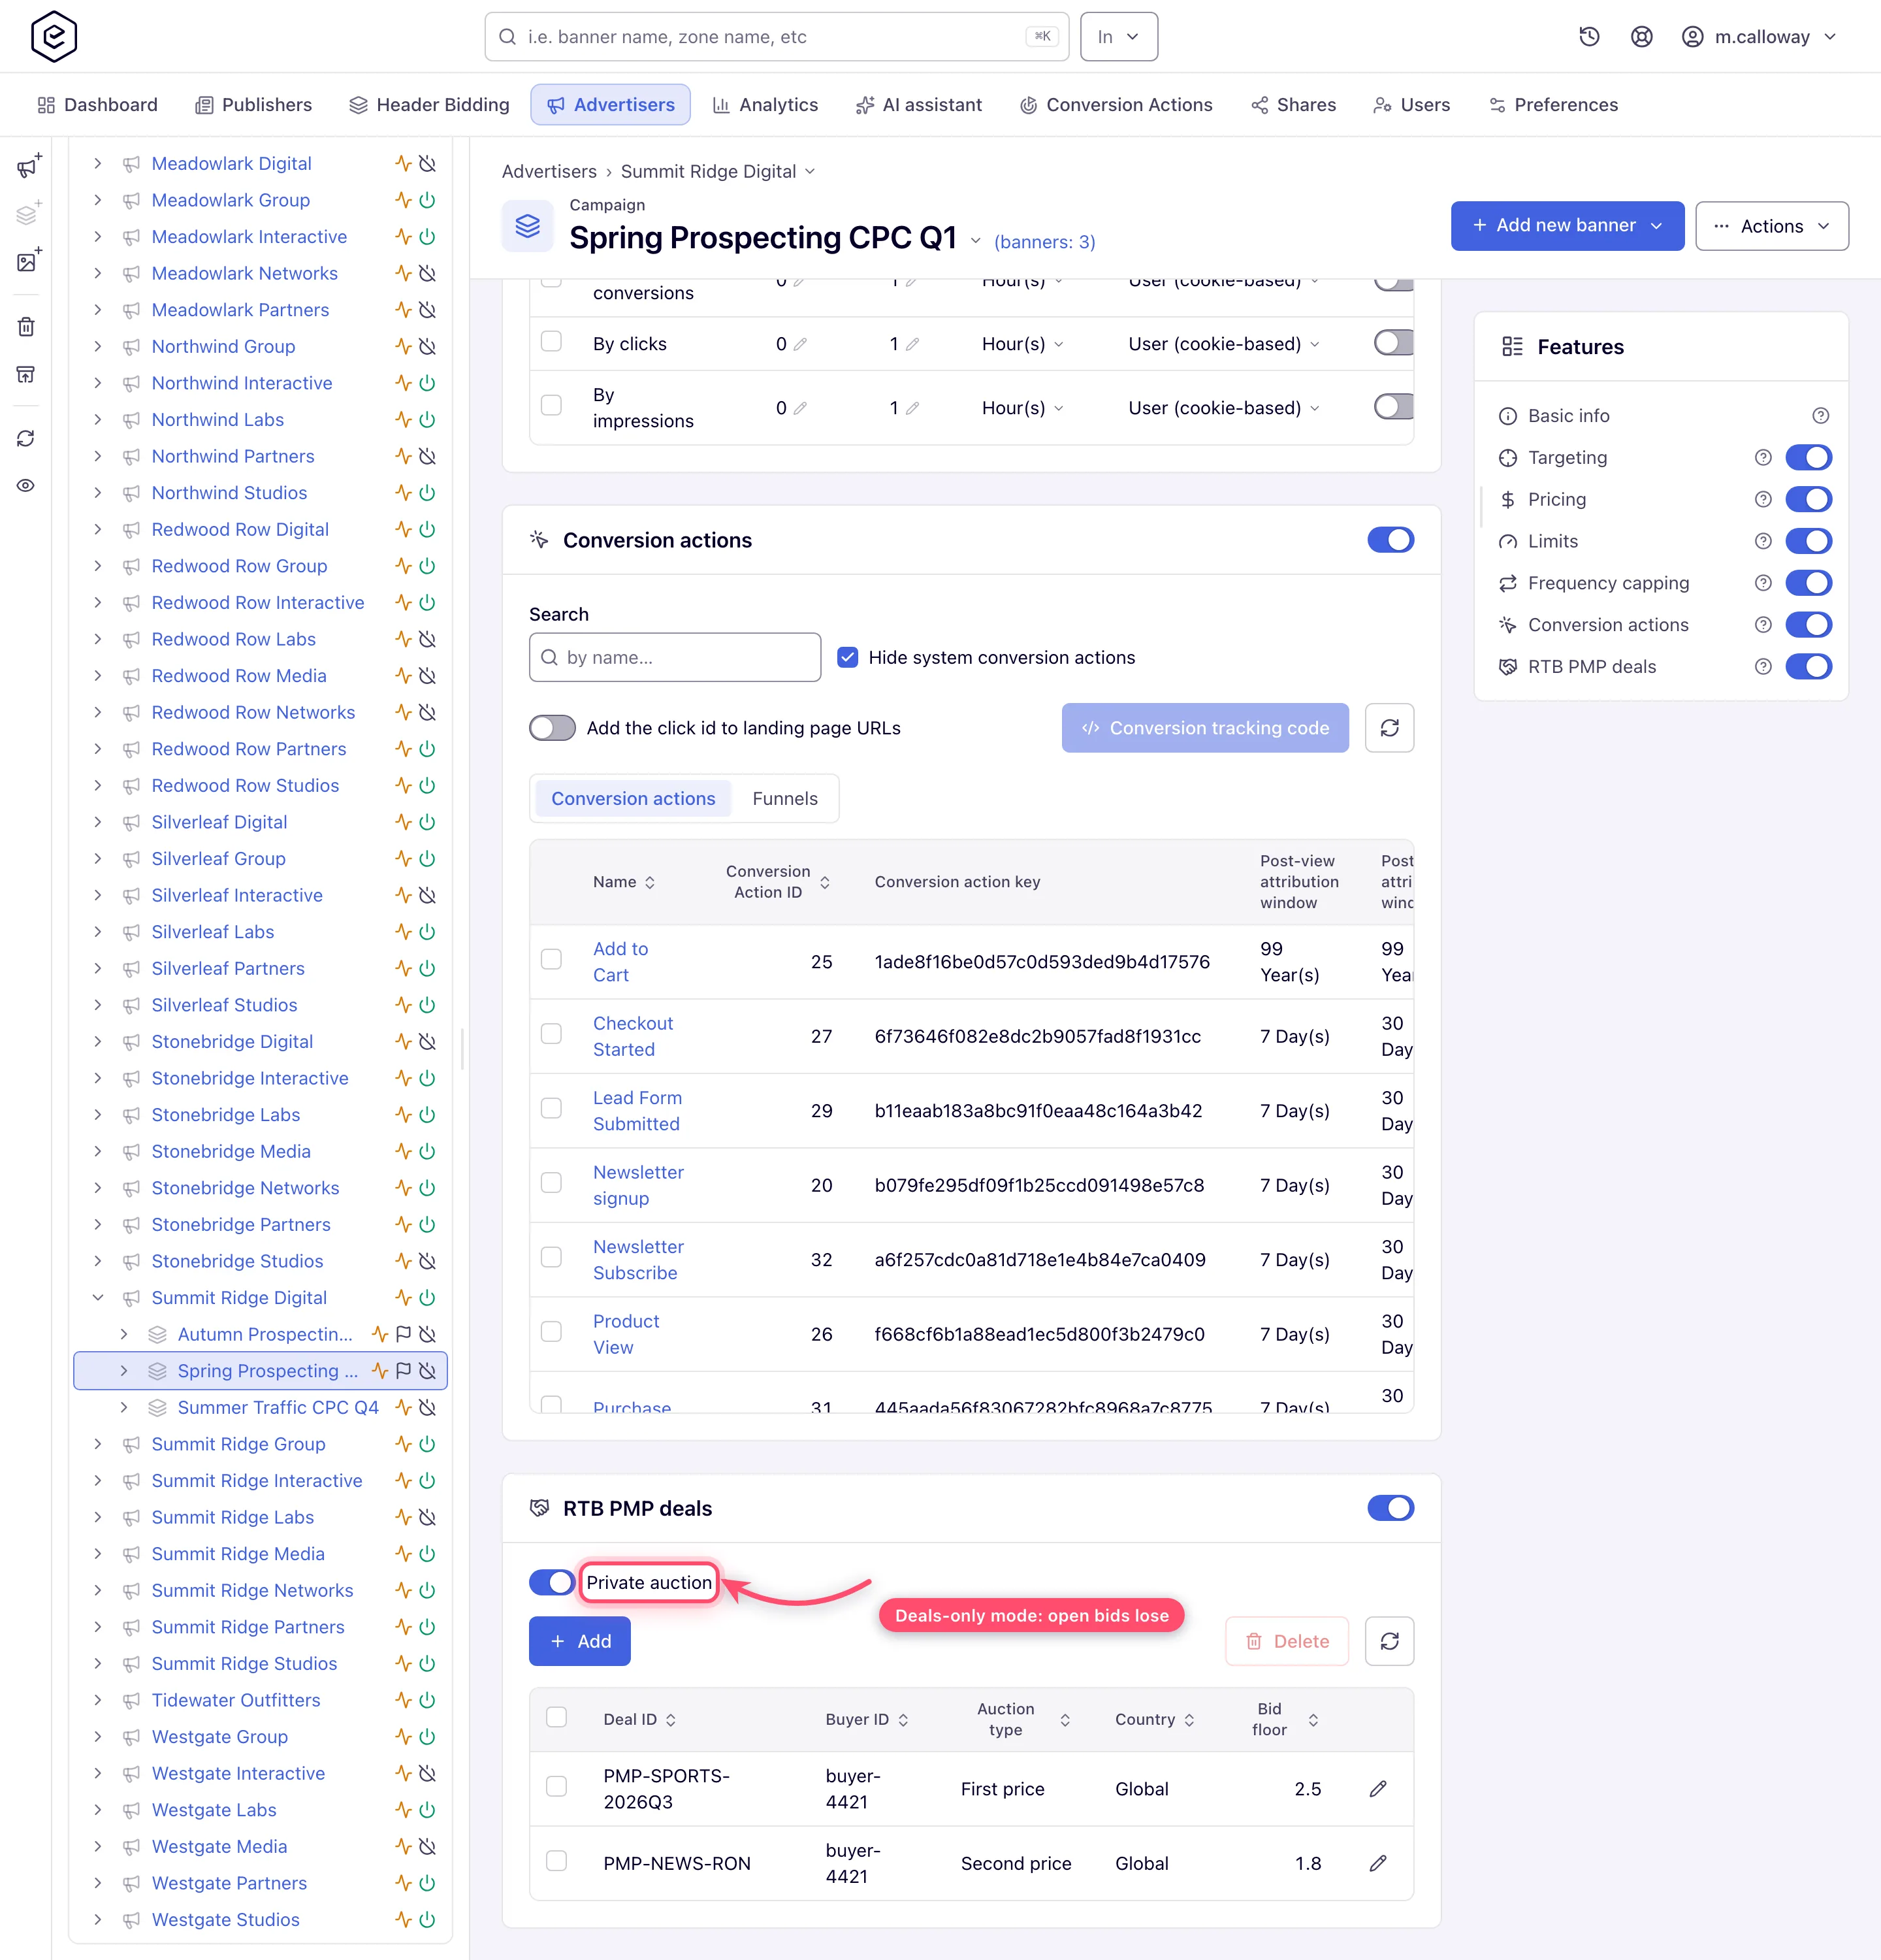Open the trash bin in left sidebar
This screenshot has width=1881, height=1960.
(x=26, y=327)
